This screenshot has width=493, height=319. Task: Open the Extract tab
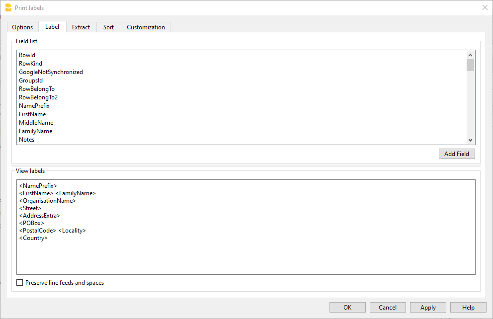point(81,27)
